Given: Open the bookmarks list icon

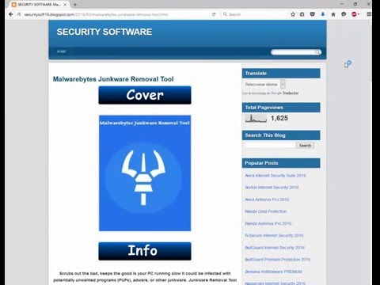Looking at the screenshot, I should pyautogui.click(x=302, y=14).
